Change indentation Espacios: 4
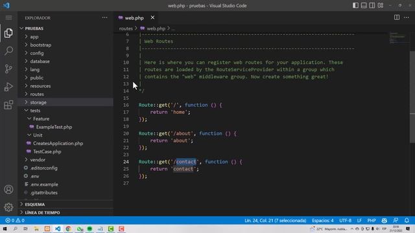The height and width of the screenshot is (233, 415). tap(323, 220)
